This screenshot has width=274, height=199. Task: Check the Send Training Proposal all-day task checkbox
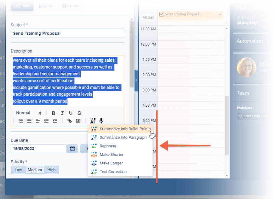162,14
